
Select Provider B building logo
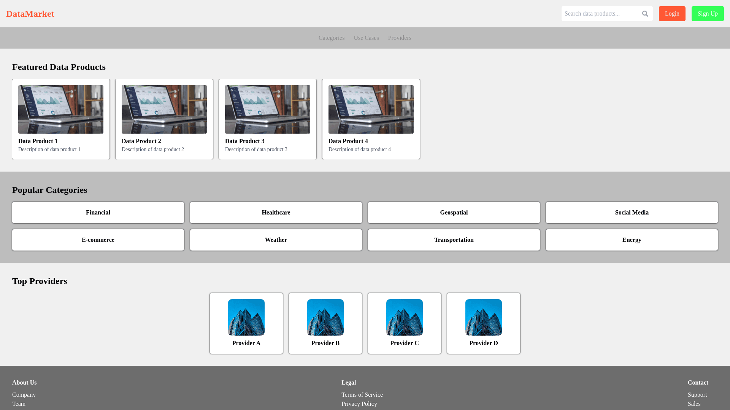(x=325, y=317)
